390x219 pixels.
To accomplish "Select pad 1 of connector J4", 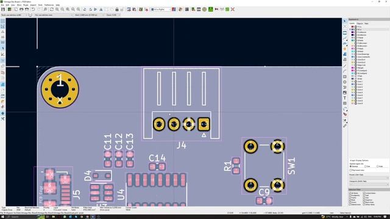I will pos(204,124).
